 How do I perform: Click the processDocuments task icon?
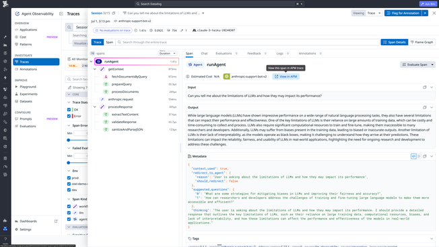106,92
